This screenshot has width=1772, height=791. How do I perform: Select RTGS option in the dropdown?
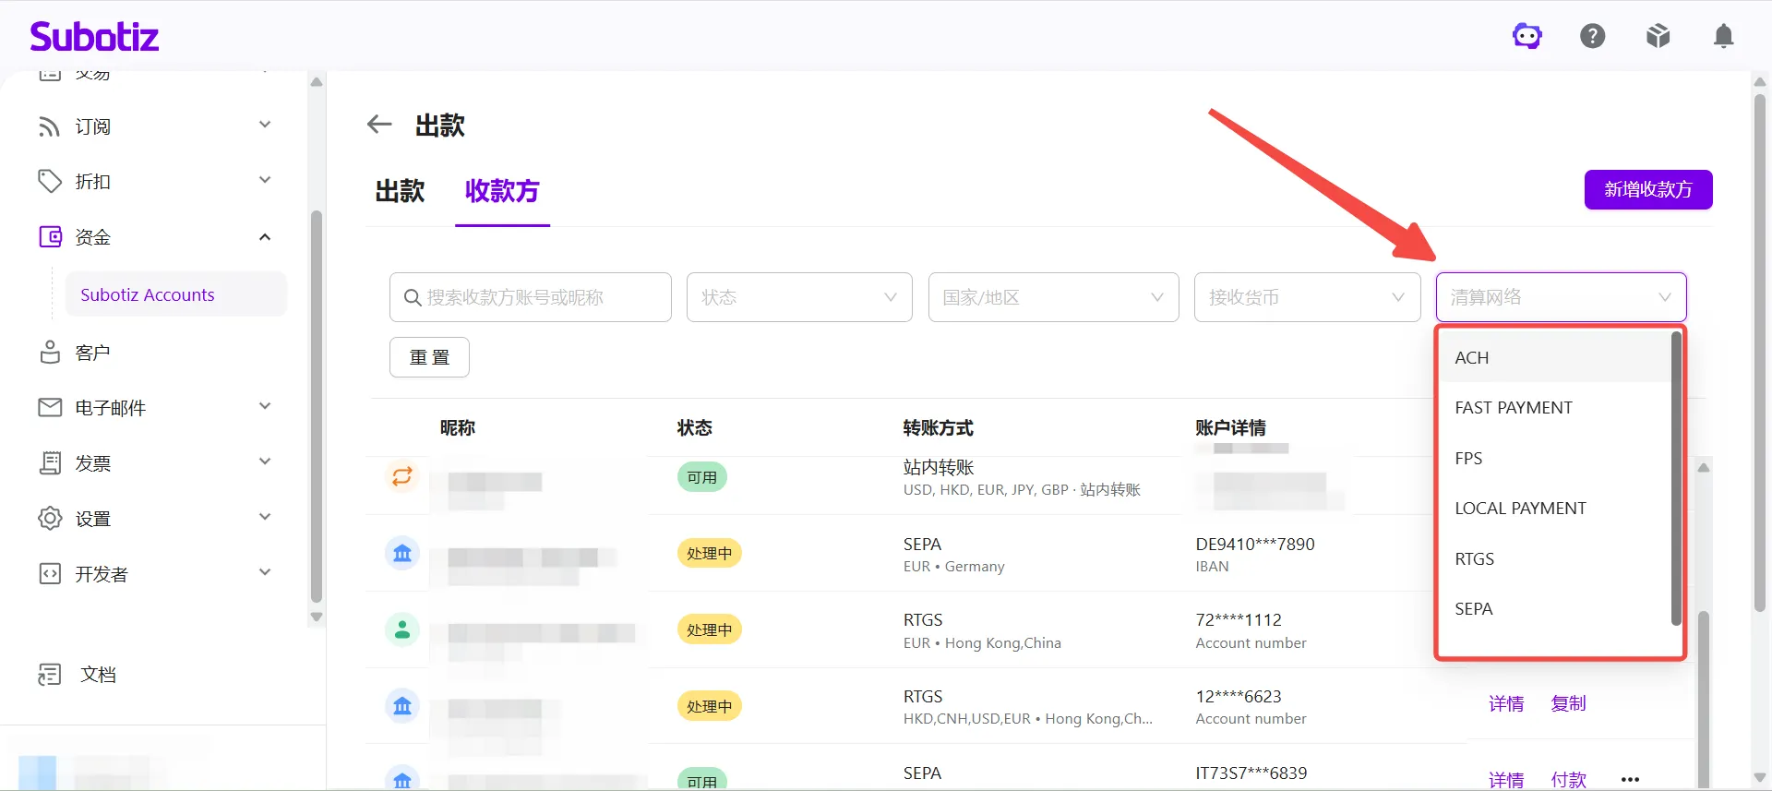pyautogui.click(x=1556, y=559)
